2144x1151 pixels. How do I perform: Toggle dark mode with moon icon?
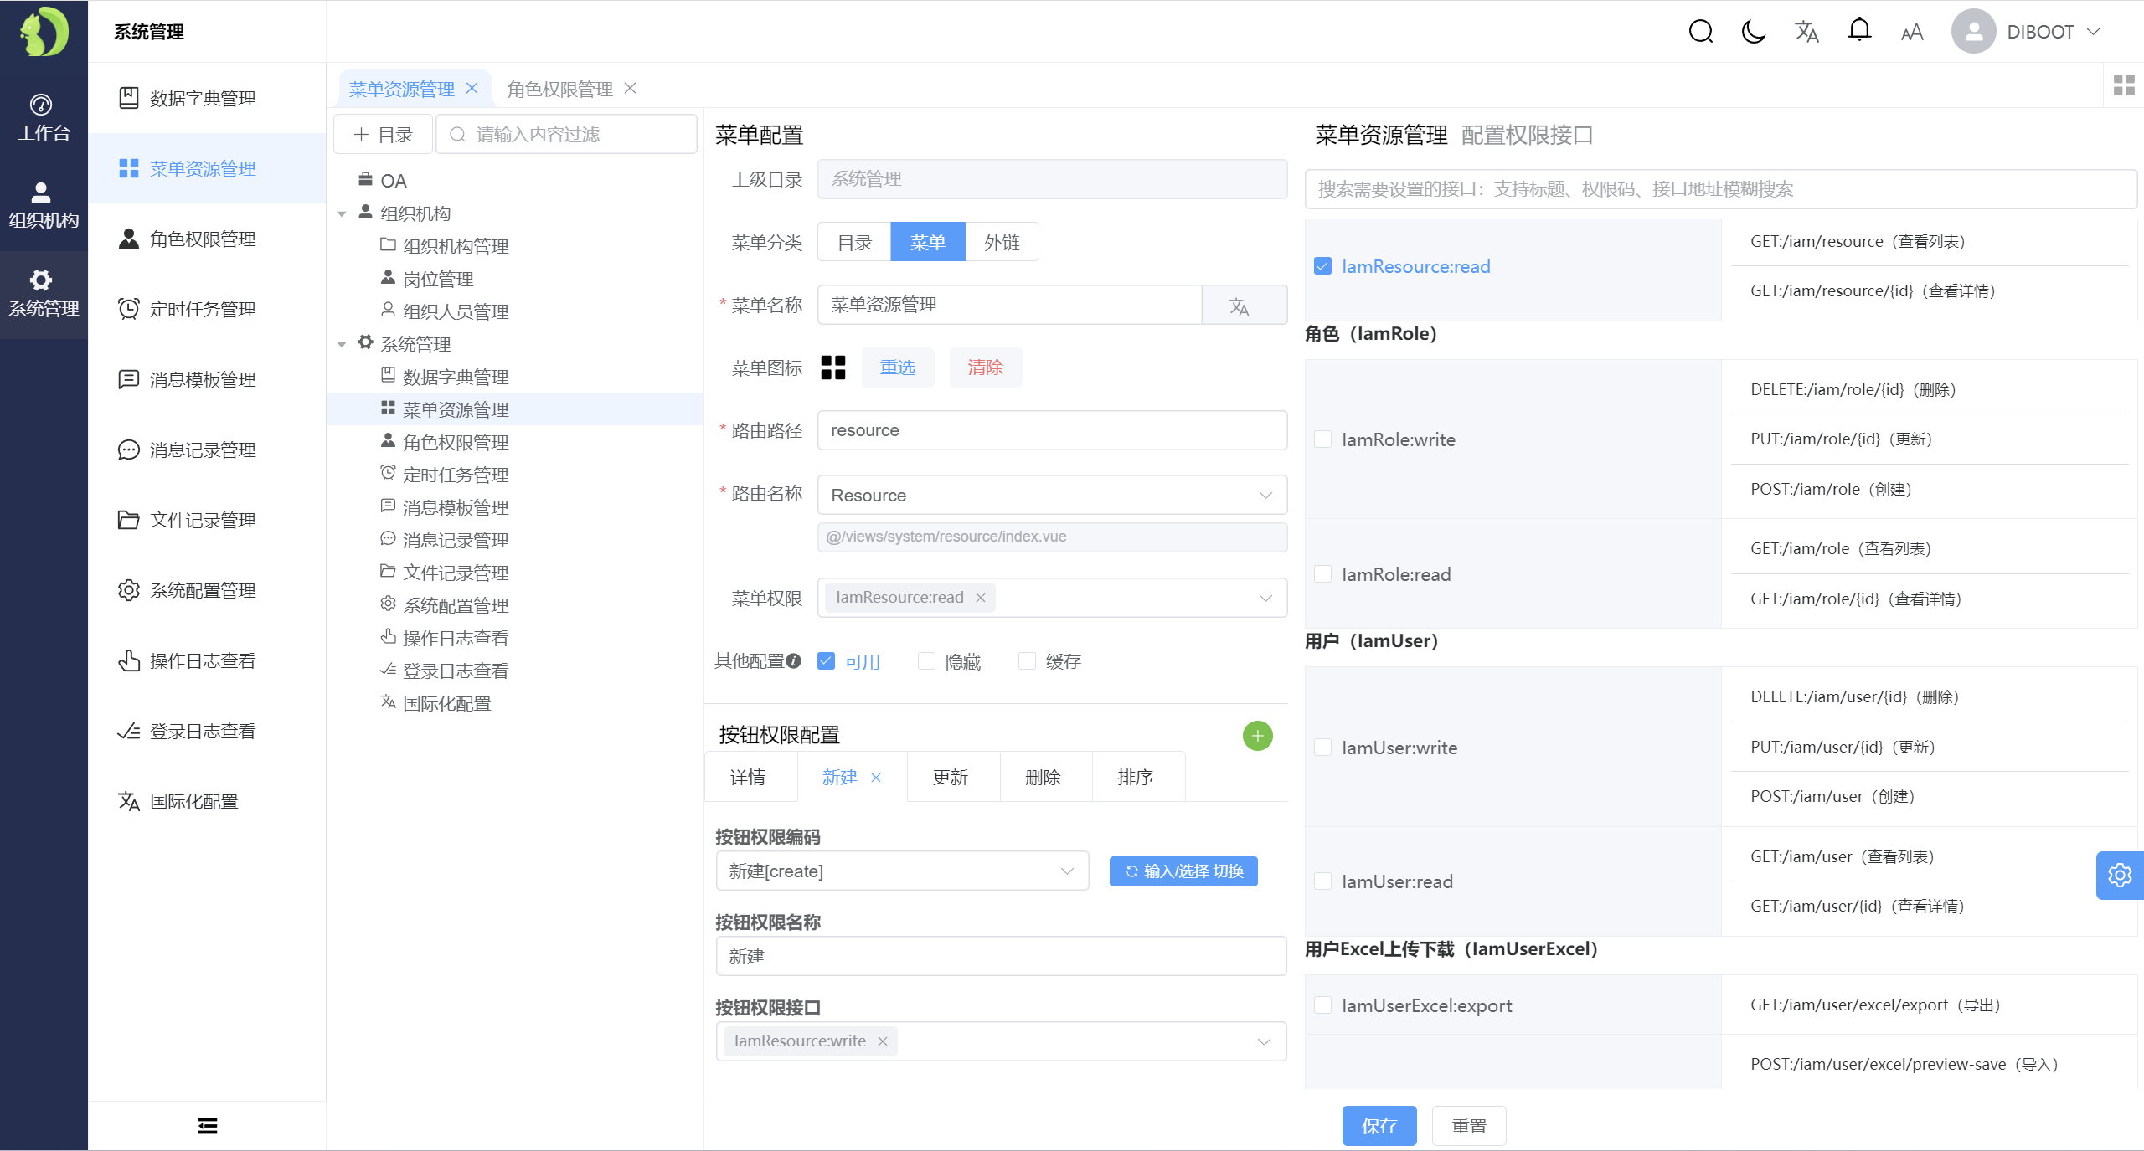[1753, 32]
